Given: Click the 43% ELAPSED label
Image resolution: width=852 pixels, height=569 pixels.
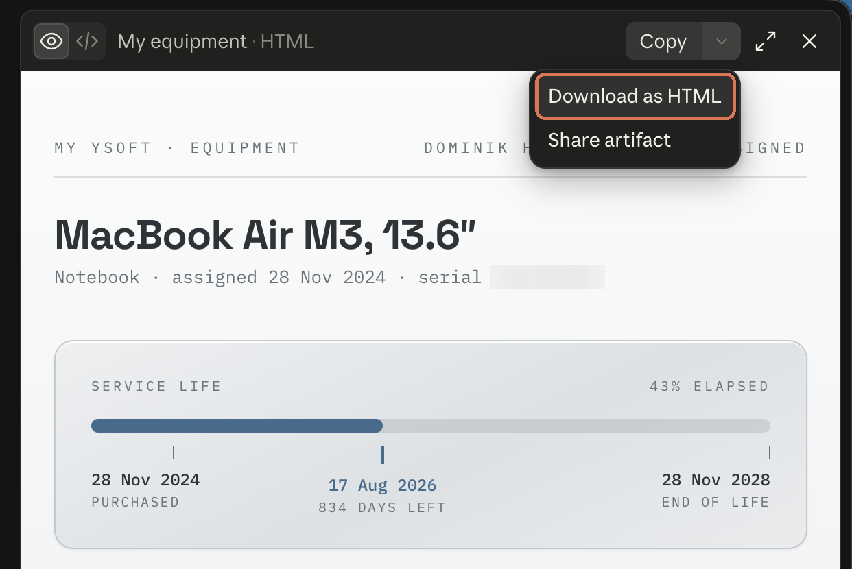Looking at the screenshot, I should [x=709, y=386].
